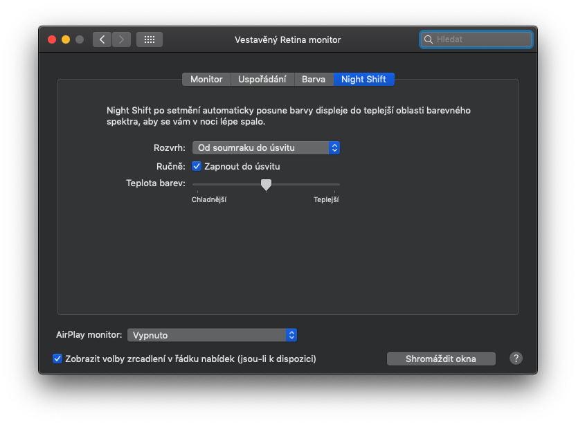
Task: Click the "Shromáždit okna" button
Action: click(441, 359)
